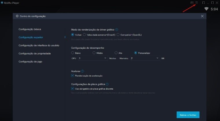Maximize the MuMu Player window
The width and height of the screenshot is (220, 121).
(x=212, y=3)
